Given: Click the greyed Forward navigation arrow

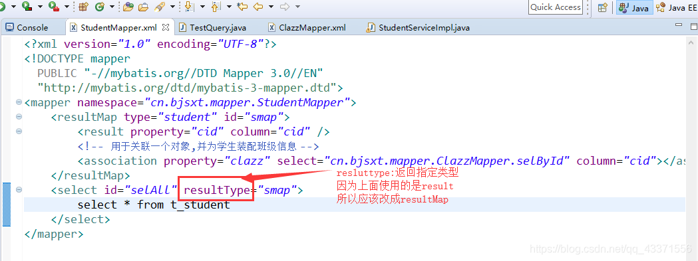Looking at the screenshot, I should point(285,6).
